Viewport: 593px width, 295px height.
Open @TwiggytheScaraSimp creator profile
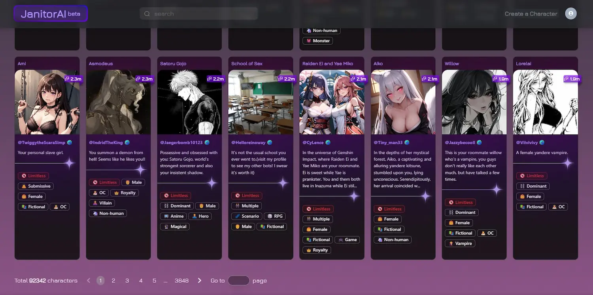click(x=42, y=142)
